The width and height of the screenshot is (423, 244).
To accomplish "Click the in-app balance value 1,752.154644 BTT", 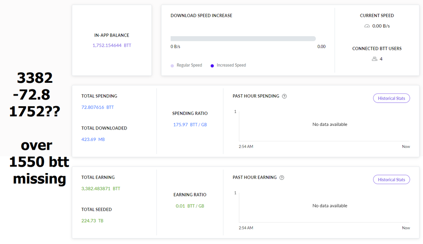I will pos(112,45).
